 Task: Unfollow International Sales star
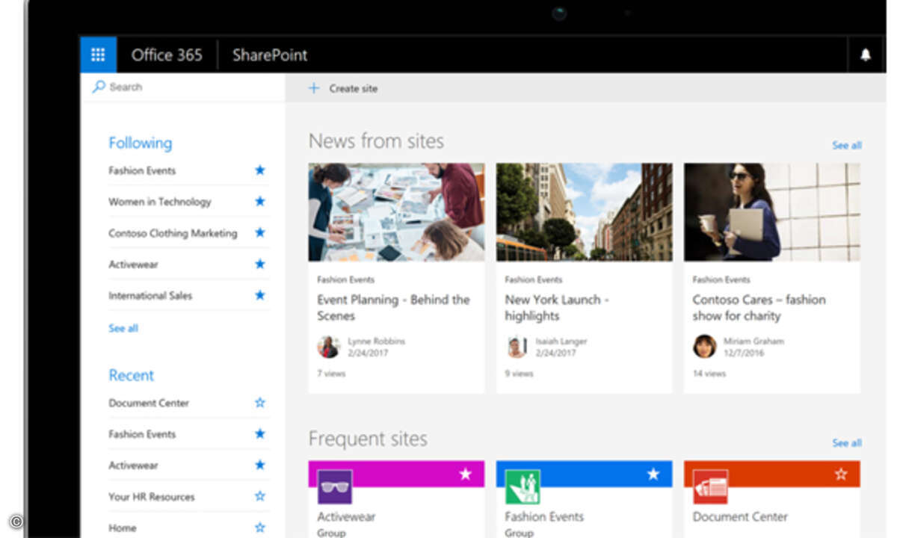(x=260, y=296)
